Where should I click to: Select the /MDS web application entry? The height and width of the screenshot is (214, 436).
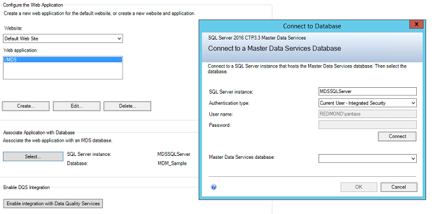(x=63, y=59)
